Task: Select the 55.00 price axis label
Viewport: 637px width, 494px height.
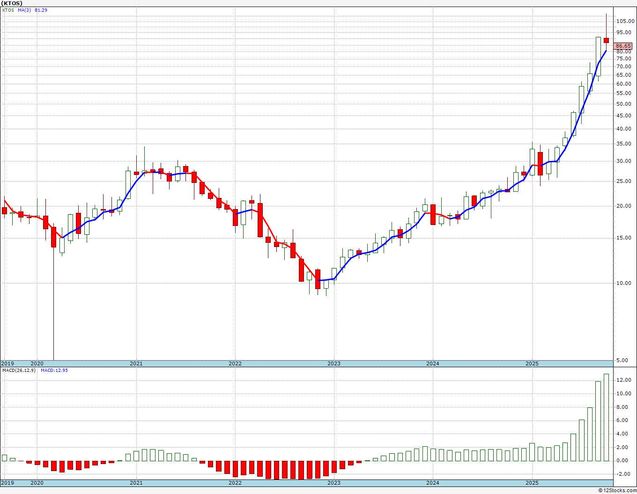Action: click(x=624, y=94)
